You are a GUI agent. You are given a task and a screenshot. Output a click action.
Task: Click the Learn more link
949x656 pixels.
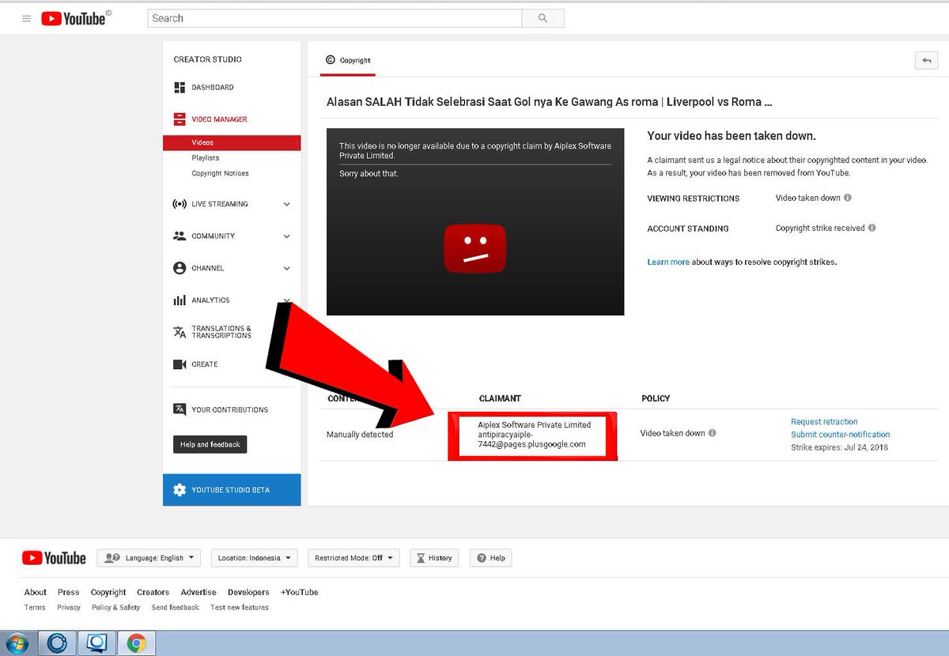click(x=668, y=262)
